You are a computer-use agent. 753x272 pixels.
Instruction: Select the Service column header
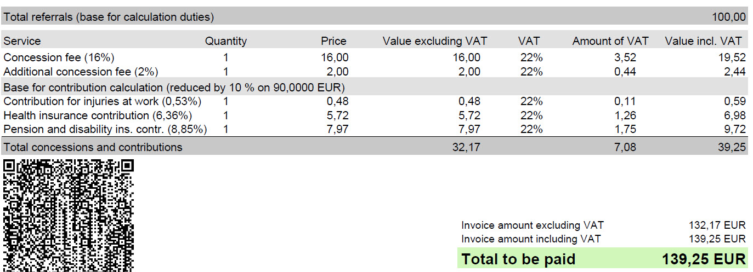click(x=22, y=41)
